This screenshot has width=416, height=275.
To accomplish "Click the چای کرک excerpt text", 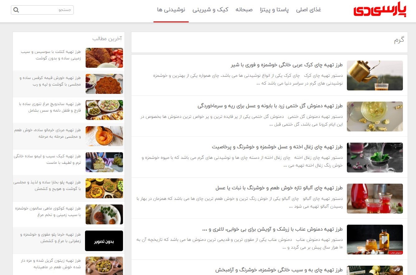I will [x=248, y=79].
